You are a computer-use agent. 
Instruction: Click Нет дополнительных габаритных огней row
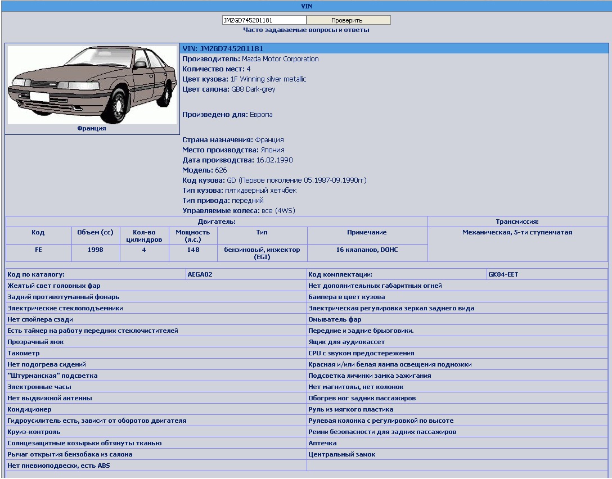[457, 286]
